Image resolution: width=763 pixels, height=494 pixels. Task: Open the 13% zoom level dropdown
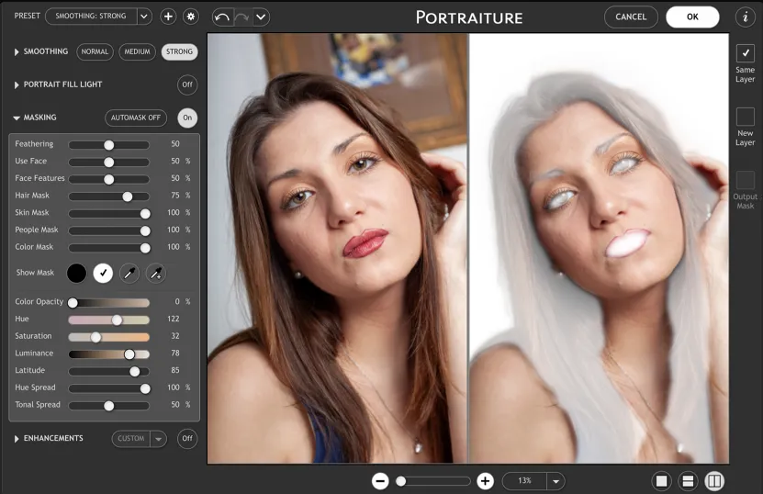click(x=555, y=481)
